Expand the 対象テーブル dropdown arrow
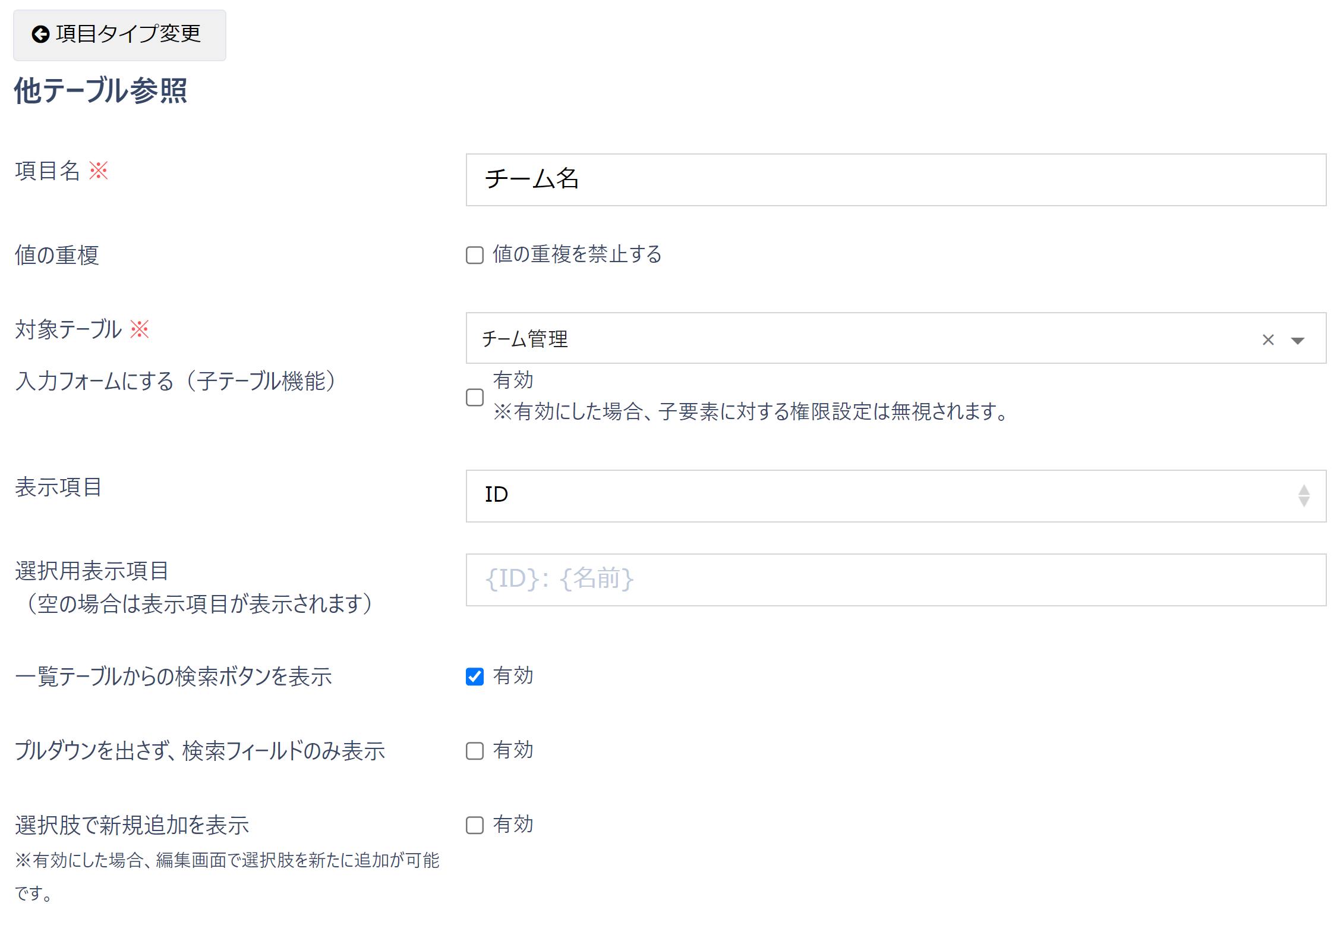 (1298, 340)
